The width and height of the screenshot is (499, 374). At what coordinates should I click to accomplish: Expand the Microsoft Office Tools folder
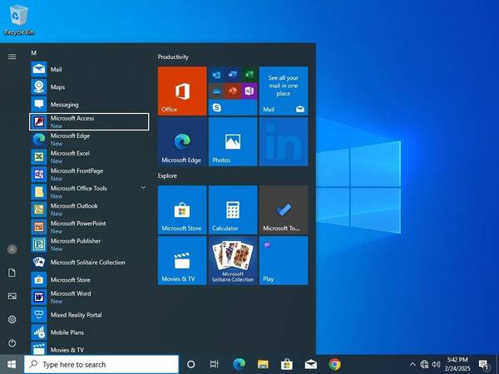pyautogui.click(x=143, y=188)
